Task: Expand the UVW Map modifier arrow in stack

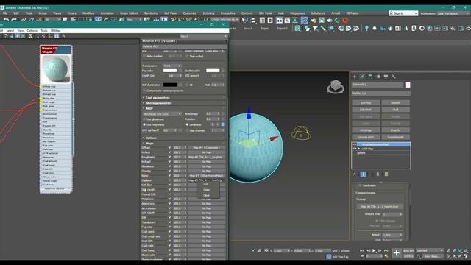Action: coord(358,149)
